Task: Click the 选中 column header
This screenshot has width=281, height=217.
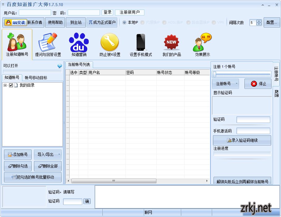Action: (74, 72)
